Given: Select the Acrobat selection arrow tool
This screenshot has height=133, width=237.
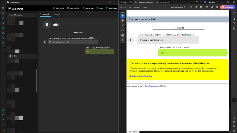Looking at the screenshot, I should pos(123,15).
